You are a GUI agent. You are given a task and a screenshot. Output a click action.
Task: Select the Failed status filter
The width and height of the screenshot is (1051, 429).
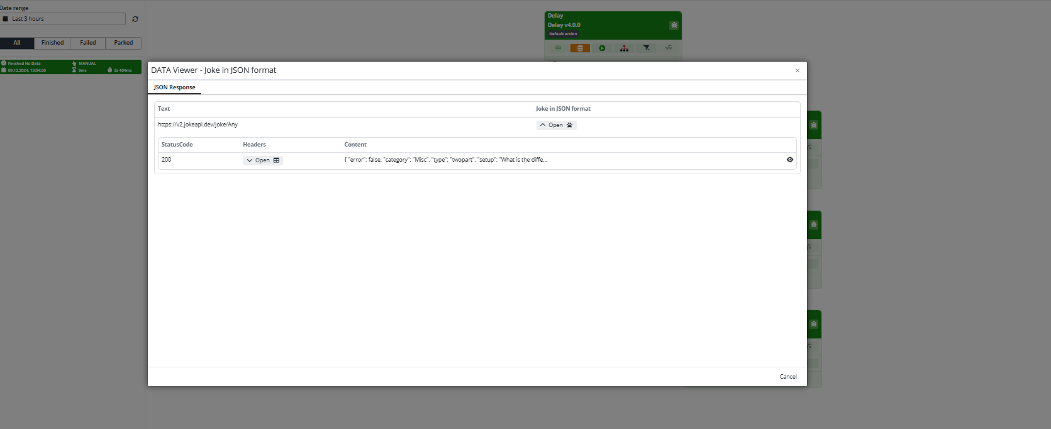pos(88,43)
